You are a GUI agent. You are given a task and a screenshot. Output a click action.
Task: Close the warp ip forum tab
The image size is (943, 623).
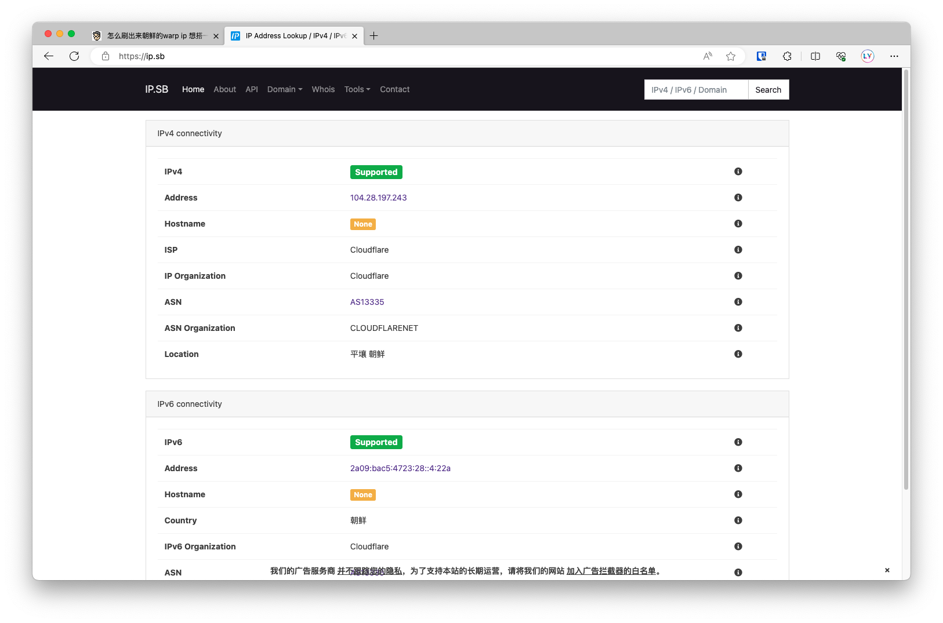tap(216, 36)
